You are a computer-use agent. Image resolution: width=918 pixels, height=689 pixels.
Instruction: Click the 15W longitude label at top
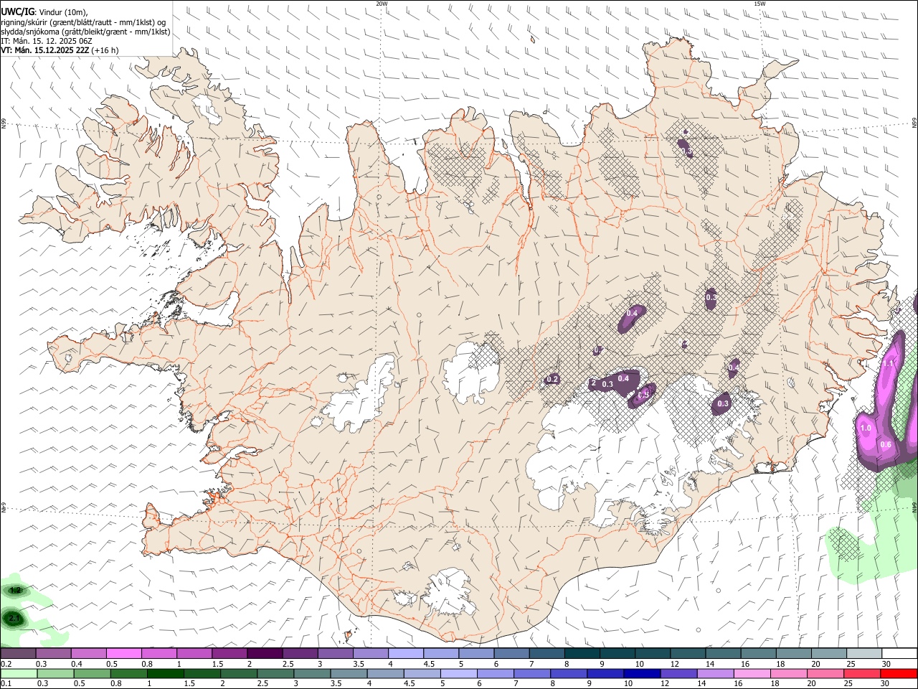760,4
